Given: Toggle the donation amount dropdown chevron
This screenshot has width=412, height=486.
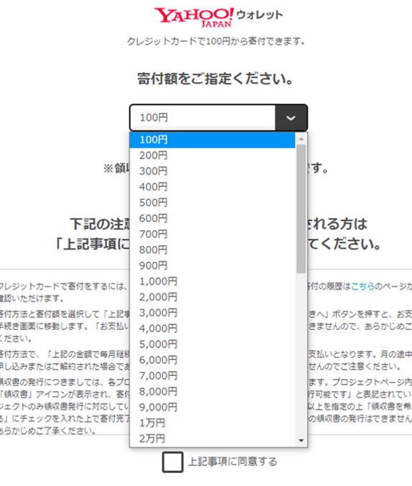Looking at the screenshot, I should (290, 118).
